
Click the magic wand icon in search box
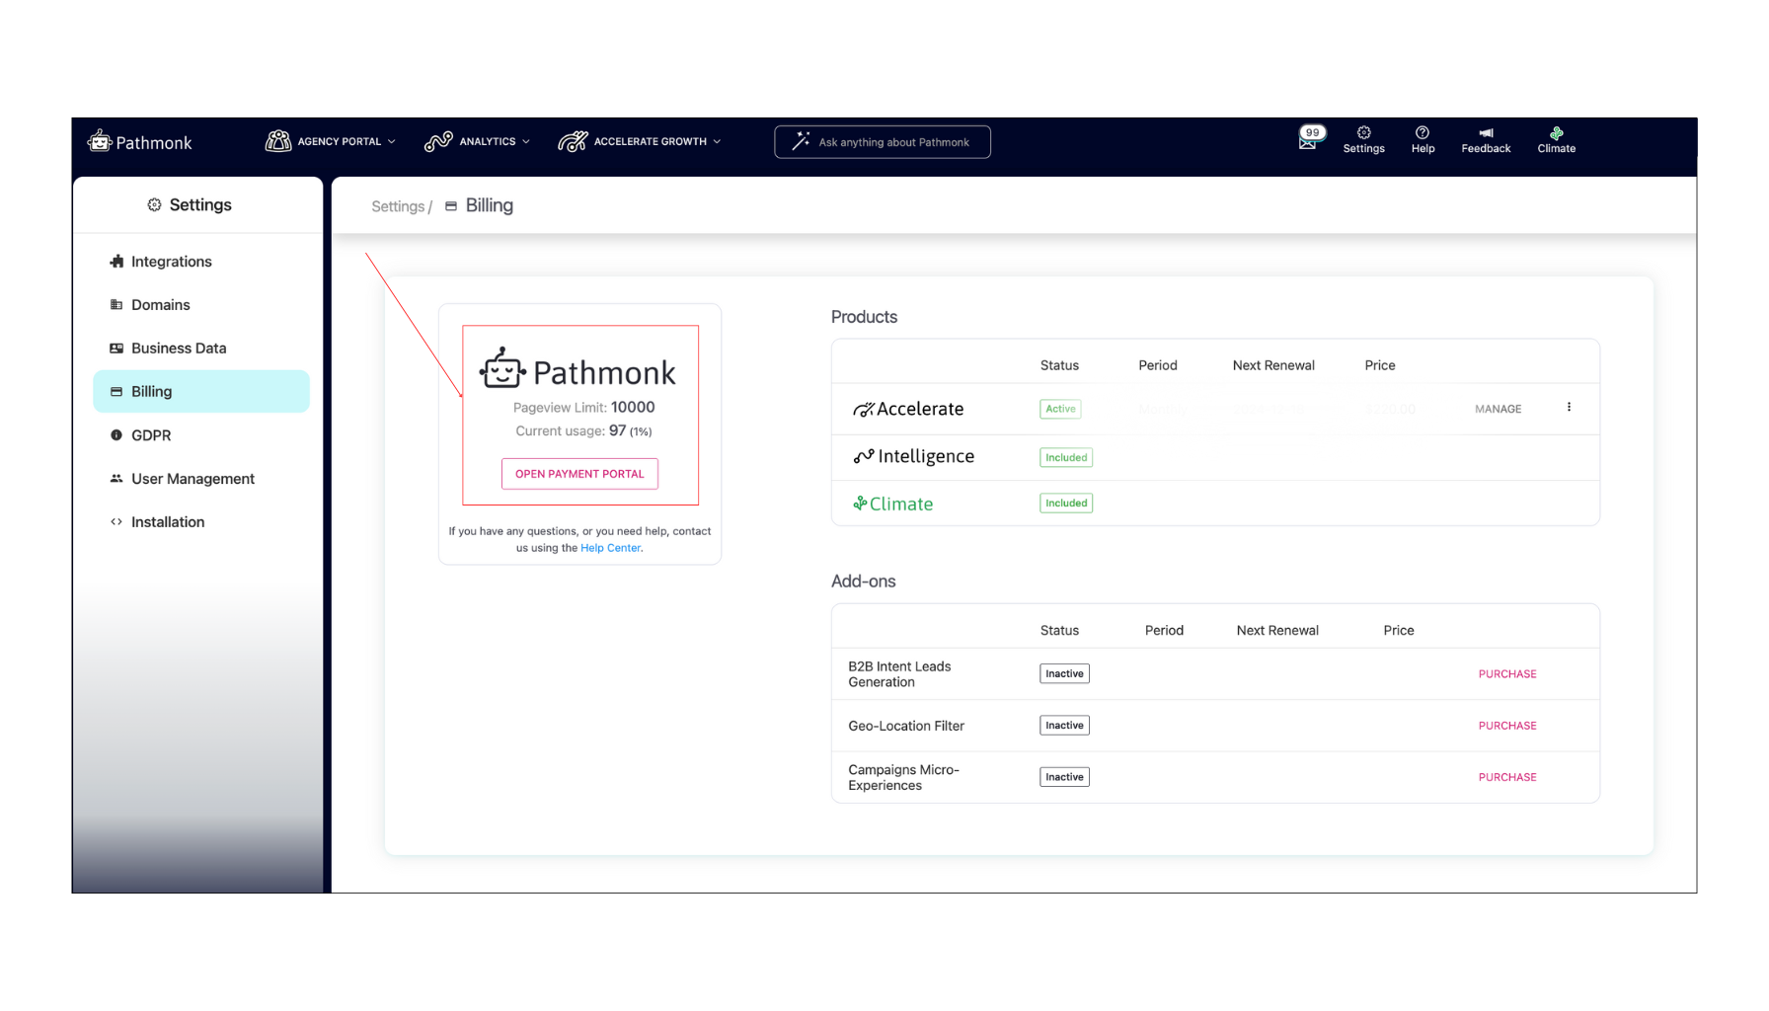pos(801,141)
